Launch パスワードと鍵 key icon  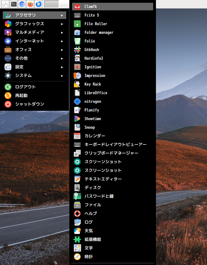pyautogui.click(x=77, y=196)
